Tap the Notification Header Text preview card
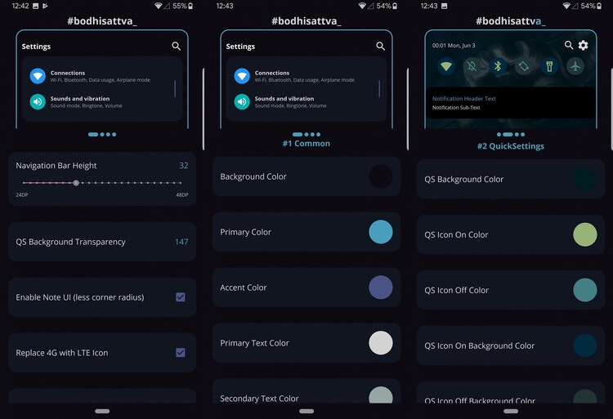613x419 pixels. pos(511,103)
